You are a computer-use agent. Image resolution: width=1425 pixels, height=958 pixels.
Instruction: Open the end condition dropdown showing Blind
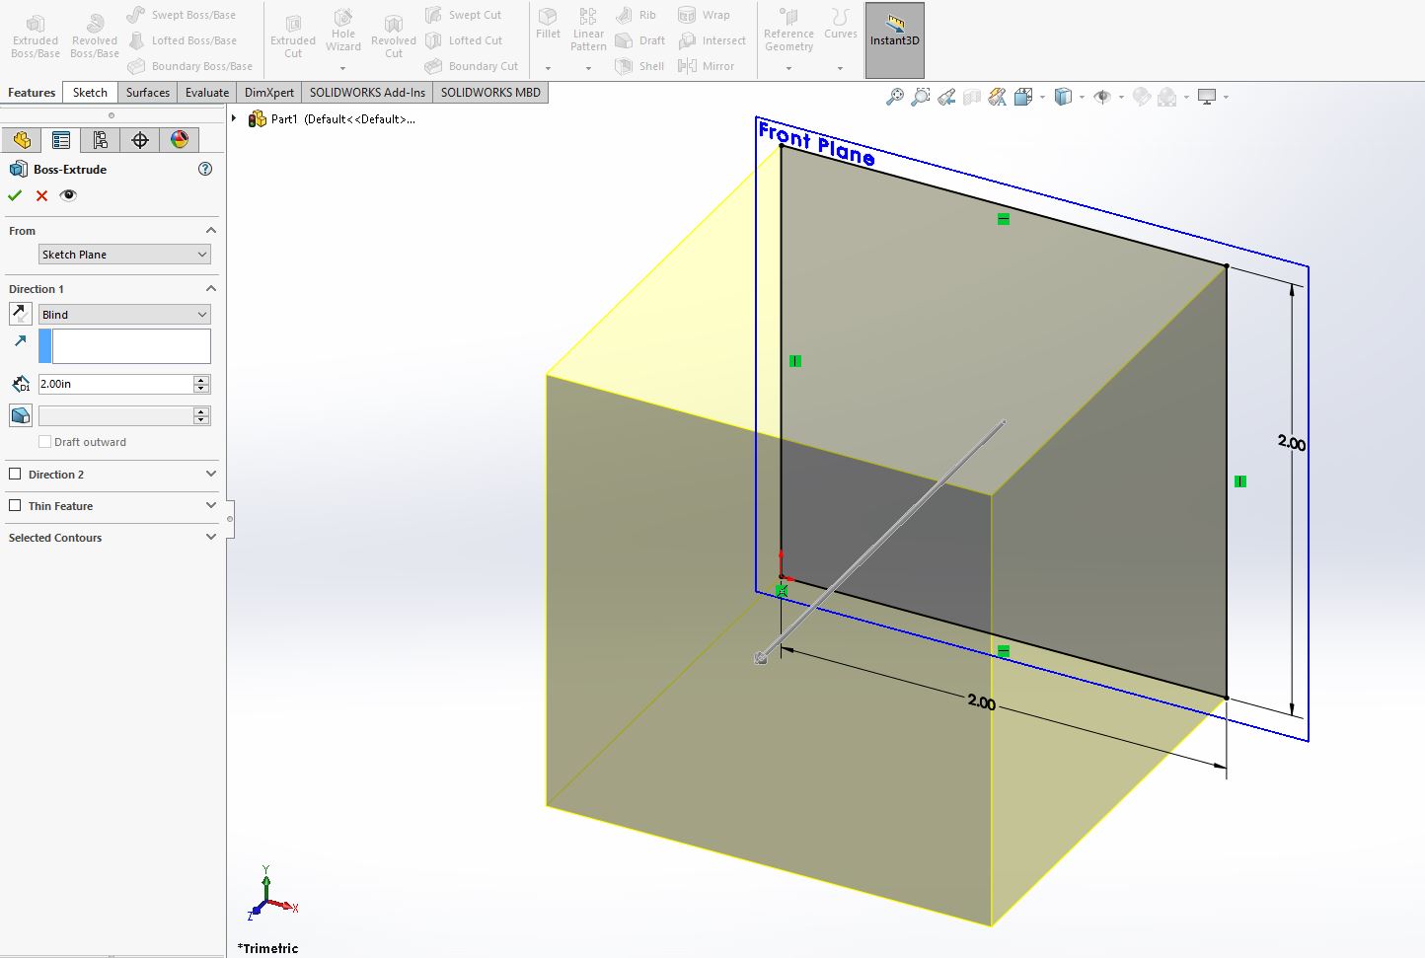tap(123, 314)
